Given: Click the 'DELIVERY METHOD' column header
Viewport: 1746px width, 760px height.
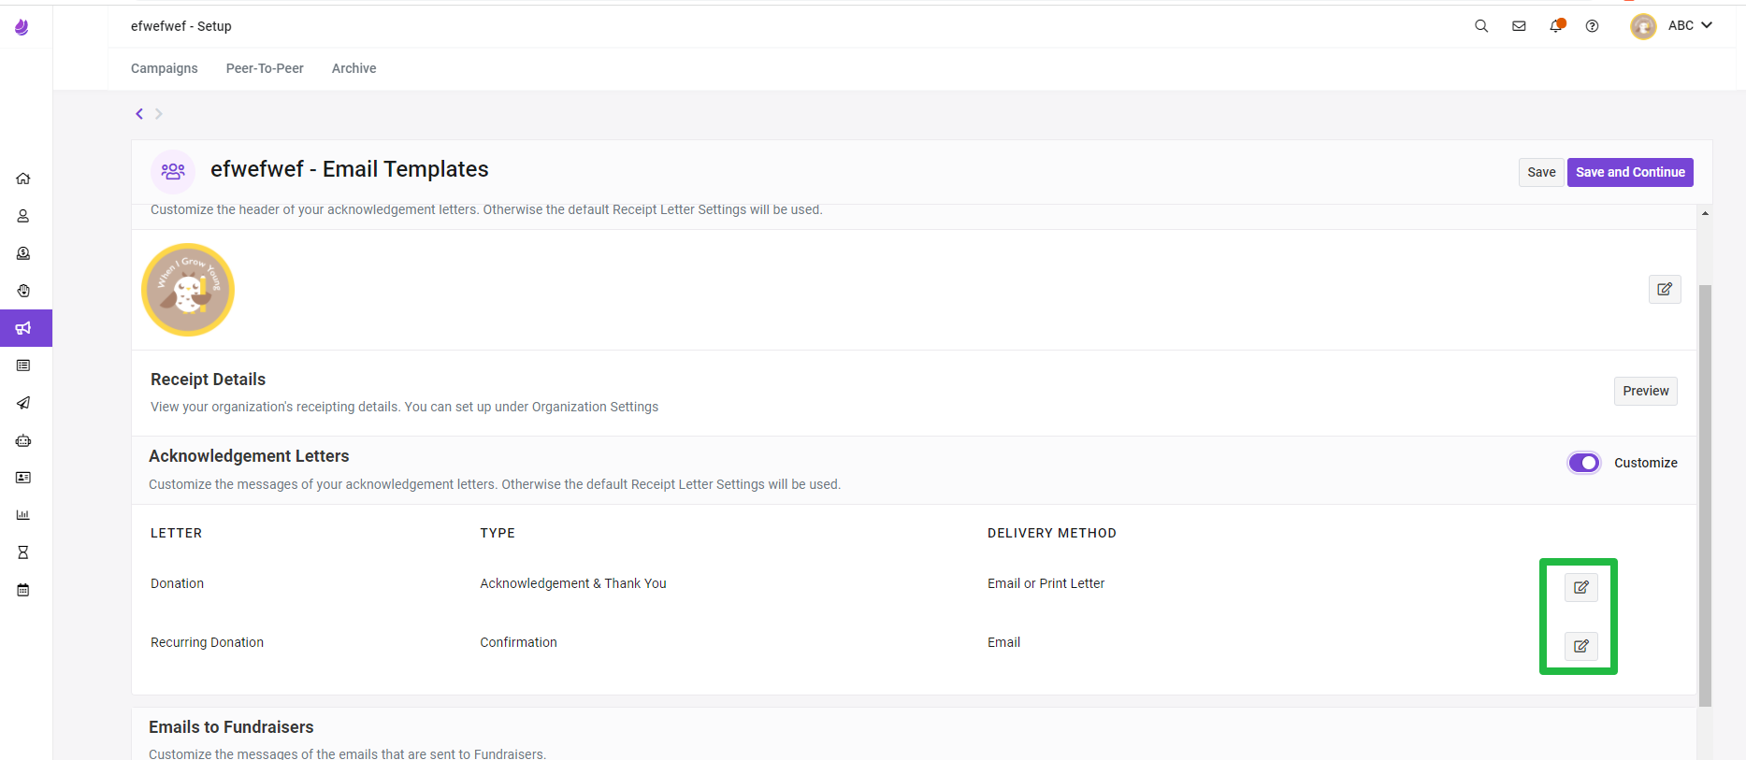Looking at the screenshot, I should [1052, 533].
